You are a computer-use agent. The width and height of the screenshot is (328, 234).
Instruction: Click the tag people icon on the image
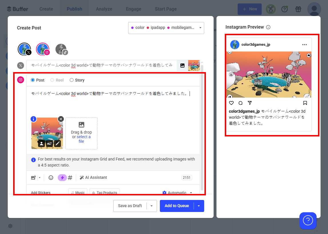click(41, 144)
